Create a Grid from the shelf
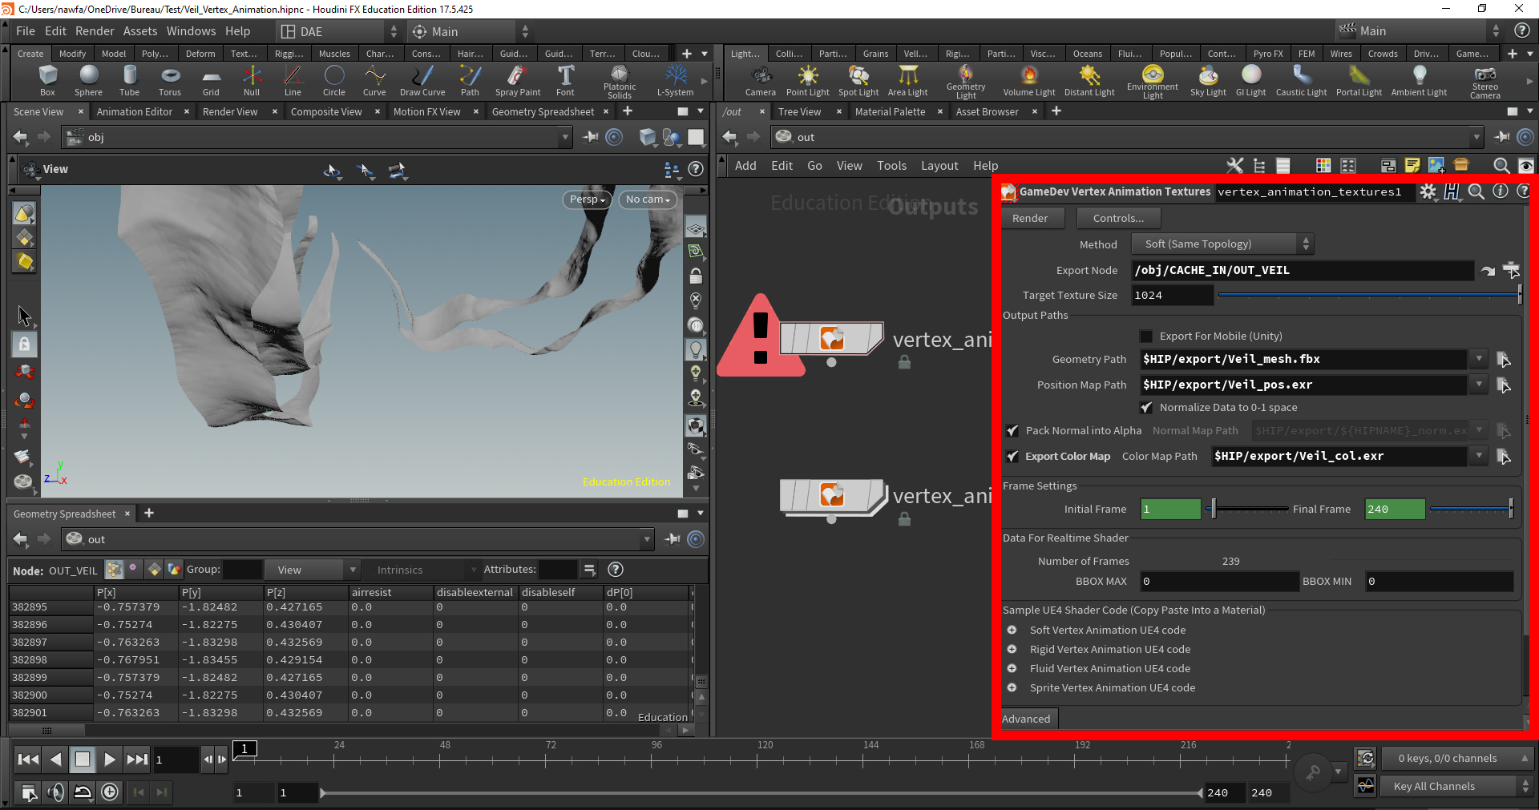The height and width of the screenshot is (810, 1539). coord(211,81)
